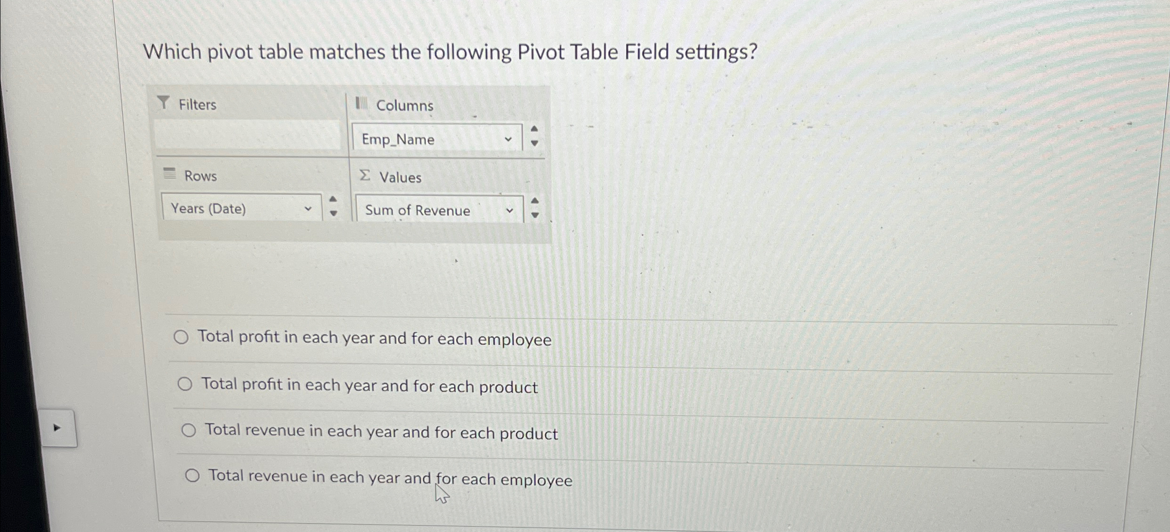Open the Emp_Name field dropdown

coord(508,140)
